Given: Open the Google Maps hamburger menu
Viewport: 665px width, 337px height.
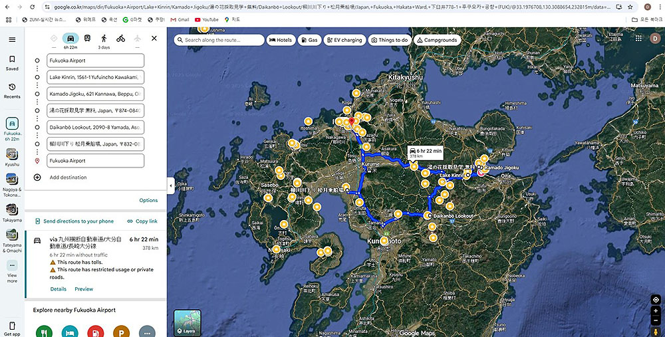Looking at the screenshot, I should coord(11,40).
